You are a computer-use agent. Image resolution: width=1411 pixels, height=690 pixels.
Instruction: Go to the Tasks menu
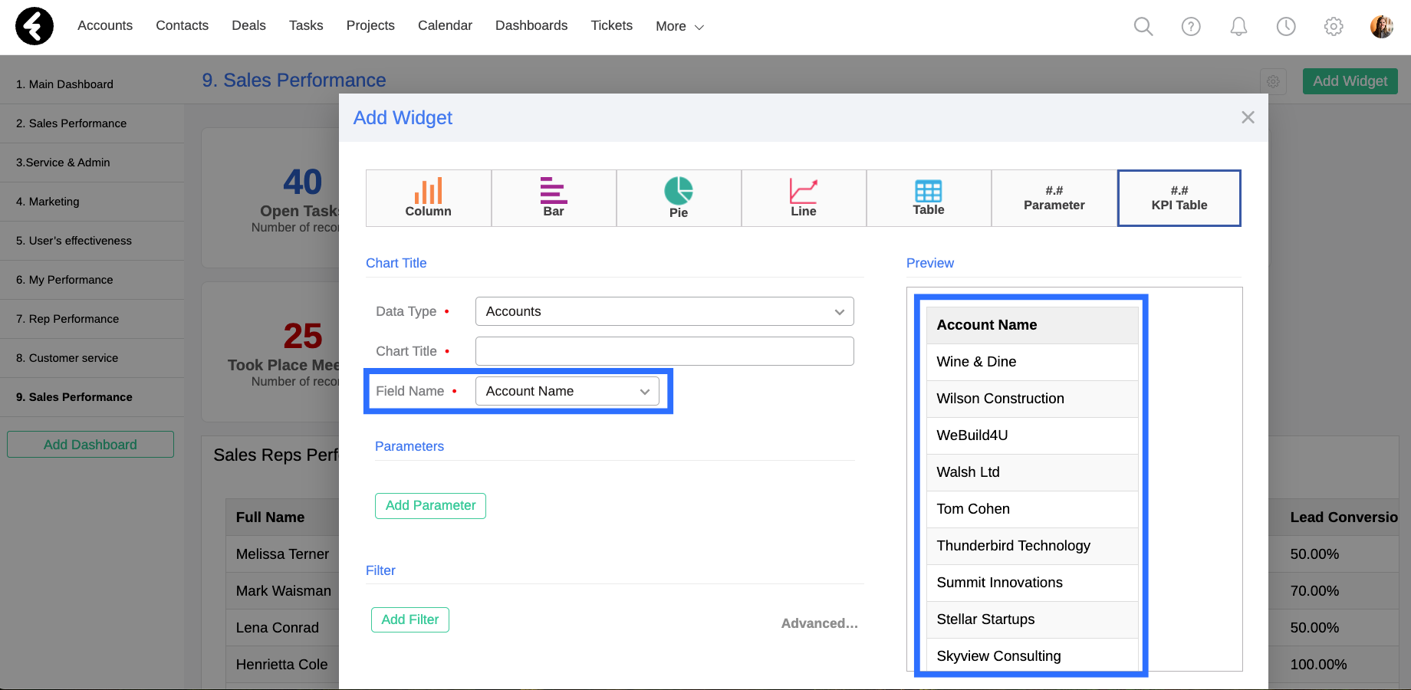point(306,25)
